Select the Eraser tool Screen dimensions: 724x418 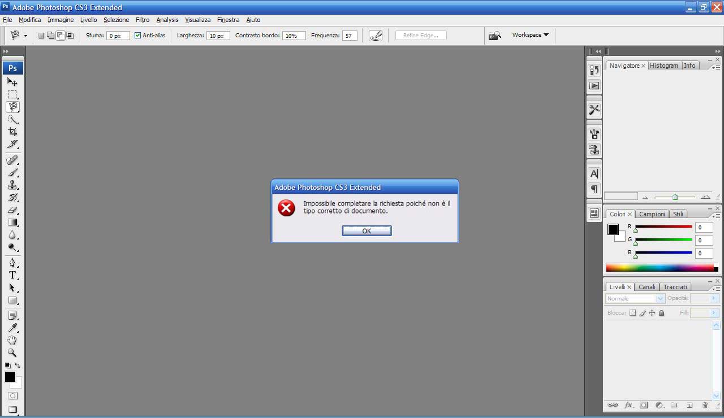(x=12, y=210)
